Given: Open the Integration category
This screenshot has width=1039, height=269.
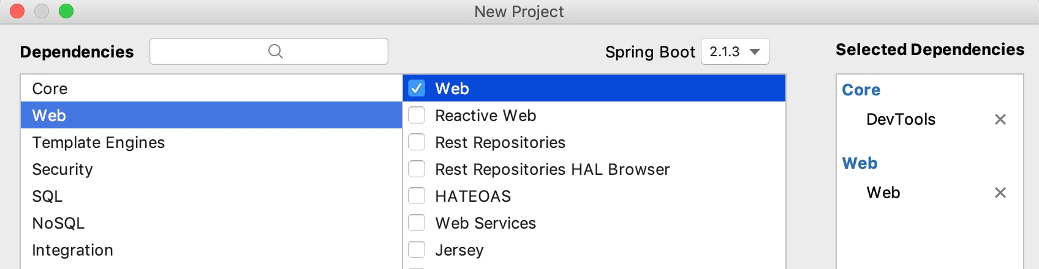Looking at the screenshot, I should (x=72, y=250).
